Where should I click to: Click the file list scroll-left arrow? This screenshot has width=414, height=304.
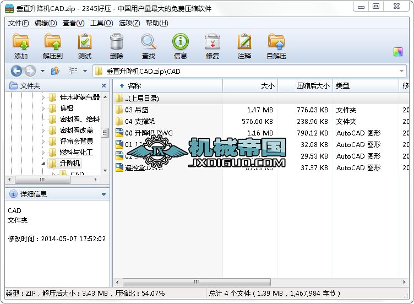117,282
